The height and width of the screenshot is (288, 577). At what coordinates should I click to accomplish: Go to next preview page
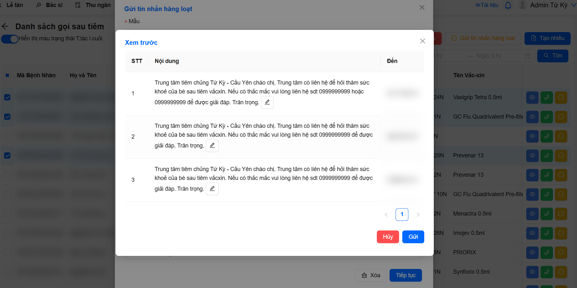418,215
